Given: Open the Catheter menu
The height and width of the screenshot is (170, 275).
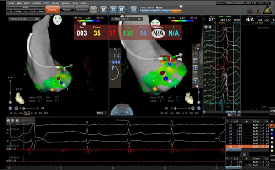Looking at the screenshot, I should point(37,3).
